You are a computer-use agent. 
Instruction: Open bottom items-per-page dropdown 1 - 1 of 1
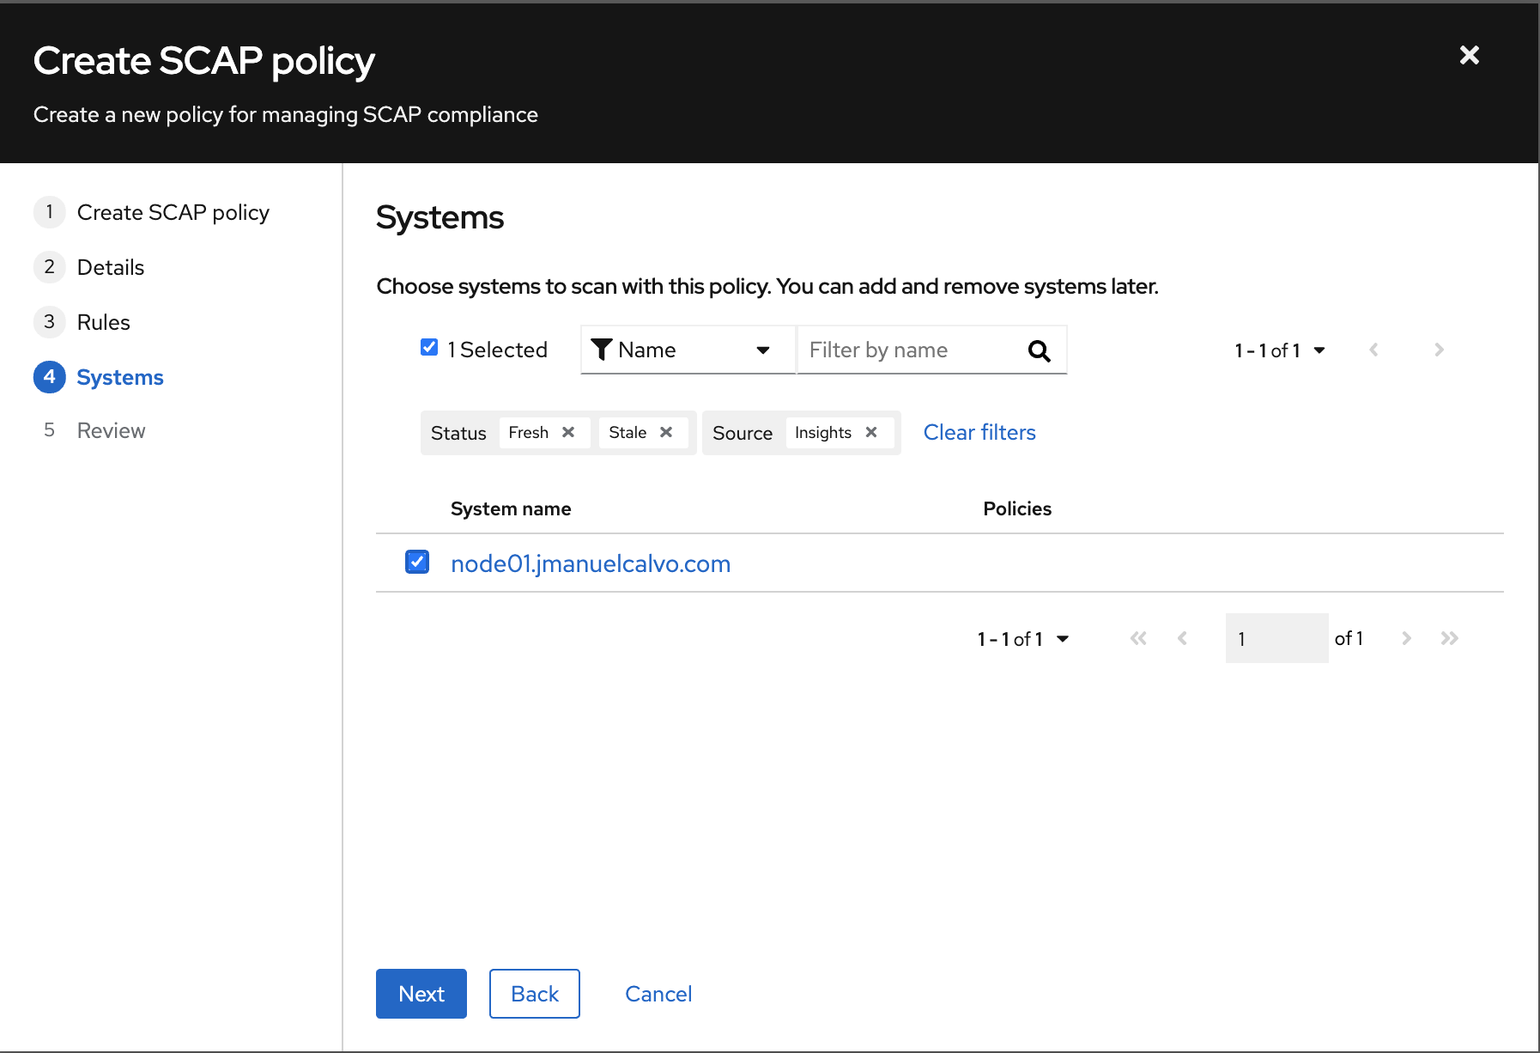(1023, 639)
